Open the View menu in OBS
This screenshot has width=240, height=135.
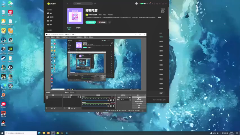(x=58, y=37)
